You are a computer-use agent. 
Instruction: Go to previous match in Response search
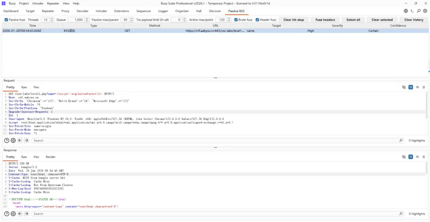click(20, 213)
